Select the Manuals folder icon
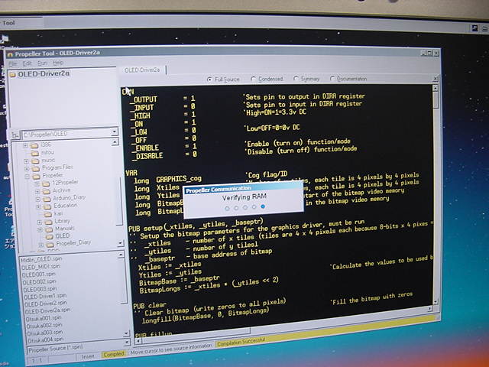 [49, 229]
